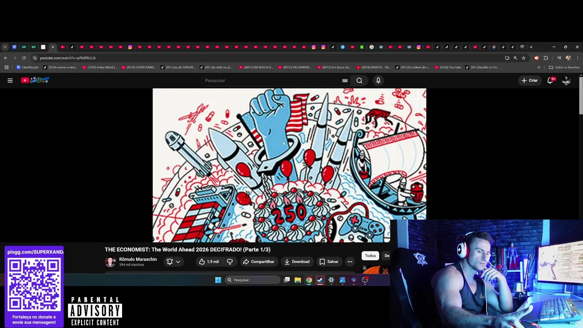Screen dimensions: 583x328
Task: Click the install app icon in address bar
Action: tap(507, 58)
